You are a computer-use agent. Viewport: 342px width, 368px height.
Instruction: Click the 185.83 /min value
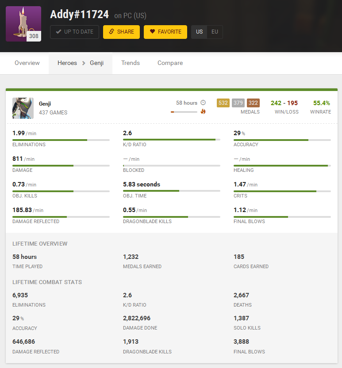[x=28, y=210]
